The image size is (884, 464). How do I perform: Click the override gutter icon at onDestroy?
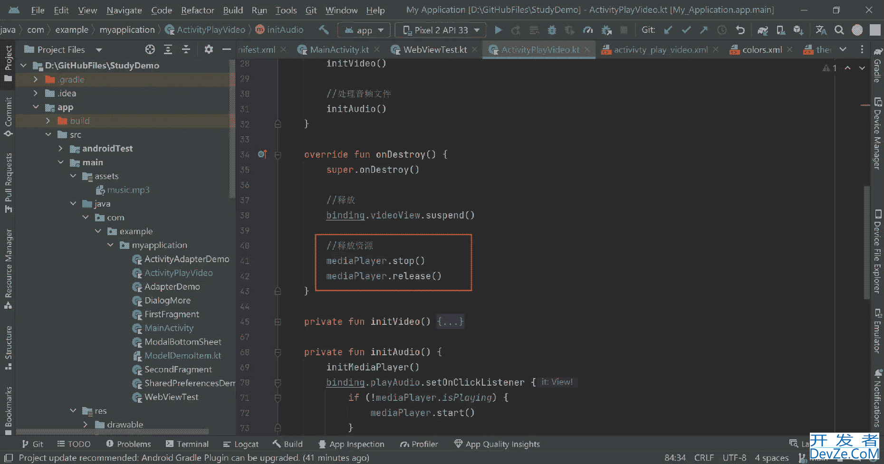tap(262, 154)
